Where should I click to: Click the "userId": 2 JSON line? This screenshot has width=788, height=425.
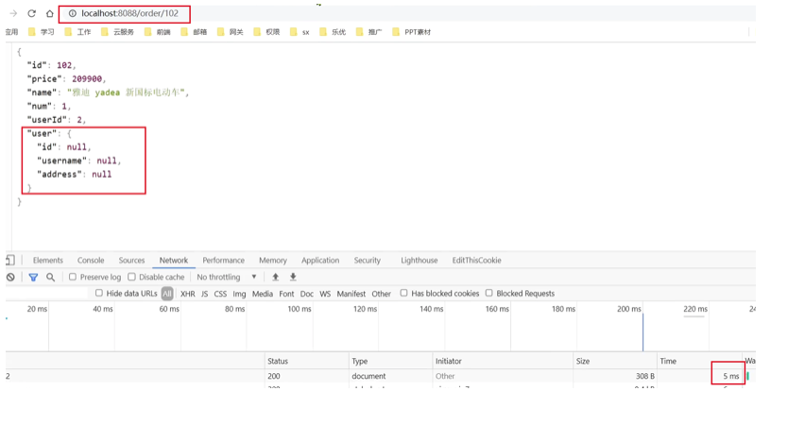(57, 120)
